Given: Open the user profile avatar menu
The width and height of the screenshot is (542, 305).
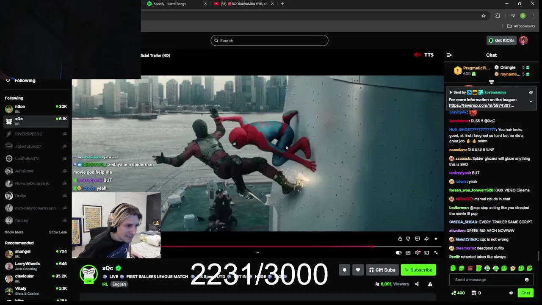Looking at the screenshot, I should (x=524, y=41).
